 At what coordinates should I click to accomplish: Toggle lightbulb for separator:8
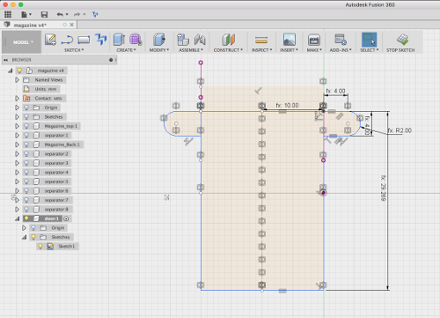point(26,210)
